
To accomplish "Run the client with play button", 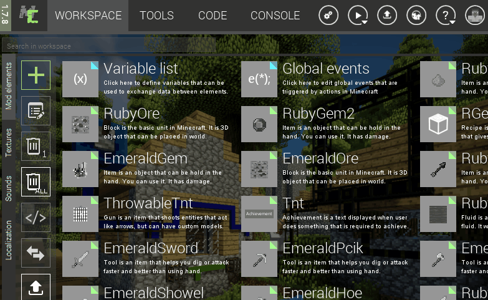I will tap(358, 15).
